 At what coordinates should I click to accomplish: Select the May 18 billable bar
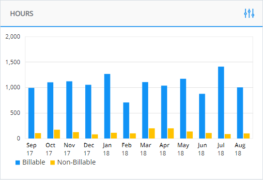pos(183,109)
